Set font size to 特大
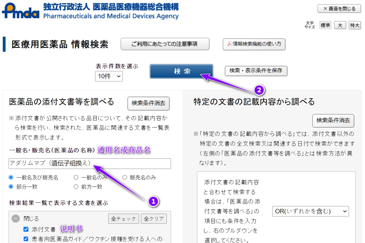 pyautogui.click(x=354, y=25)
